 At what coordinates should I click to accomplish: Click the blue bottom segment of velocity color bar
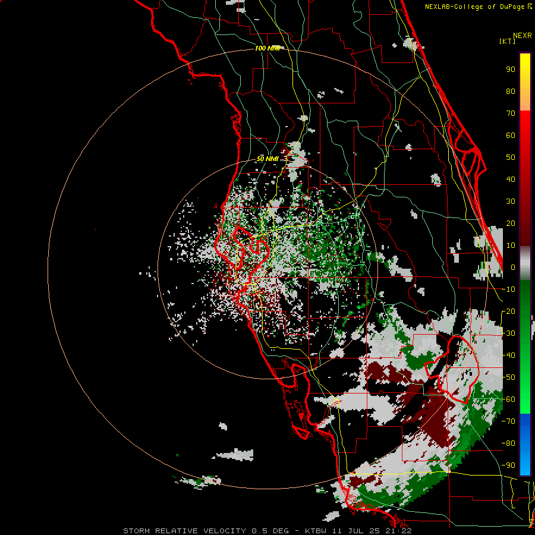525,444
